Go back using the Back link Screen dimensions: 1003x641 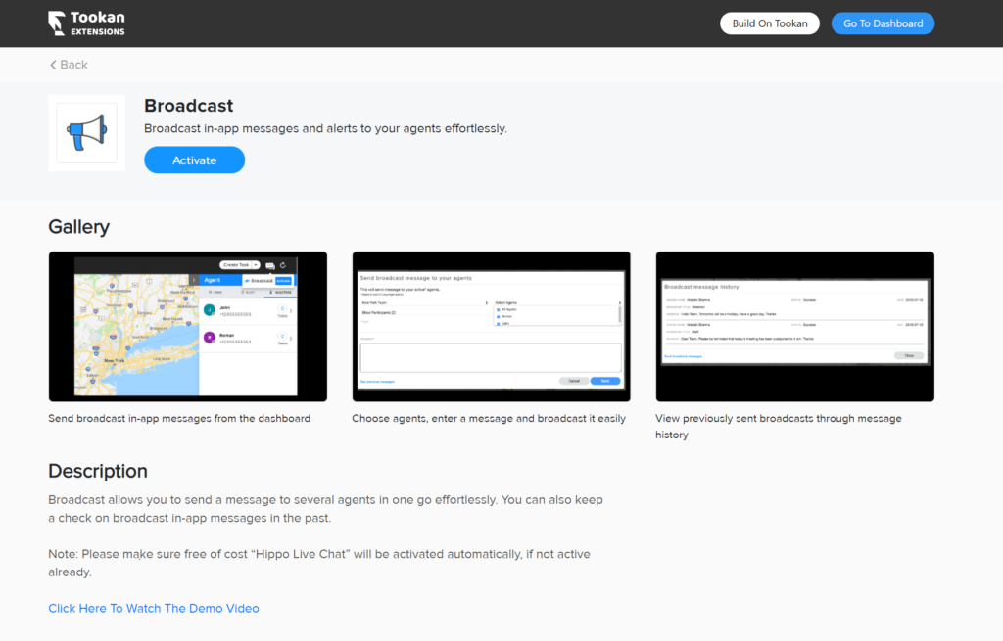[70, 65]
